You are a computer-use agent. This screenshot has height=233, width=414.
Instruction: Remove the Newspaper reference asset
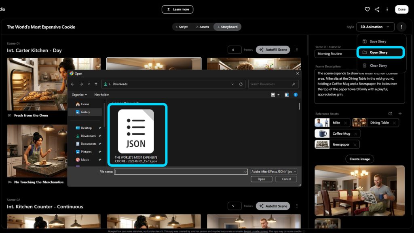[355, 145]
